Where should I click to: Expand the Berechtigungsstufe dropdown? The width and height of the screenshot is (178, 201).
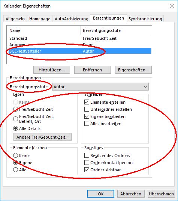click(x=100, y=87)
